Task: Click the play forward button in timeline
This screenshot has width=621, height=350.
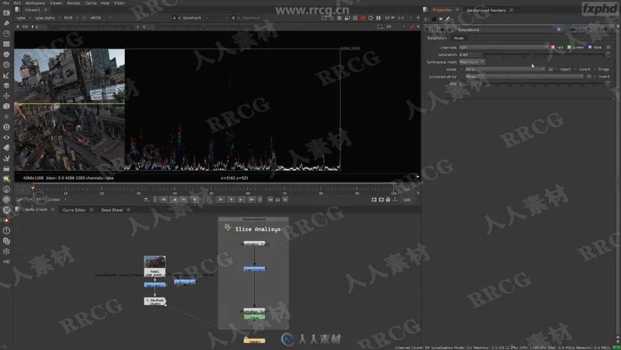Action: click(220, 200)
